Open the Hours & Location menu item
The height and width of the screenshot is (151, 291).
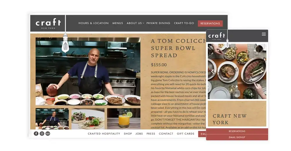pos(93,23)
